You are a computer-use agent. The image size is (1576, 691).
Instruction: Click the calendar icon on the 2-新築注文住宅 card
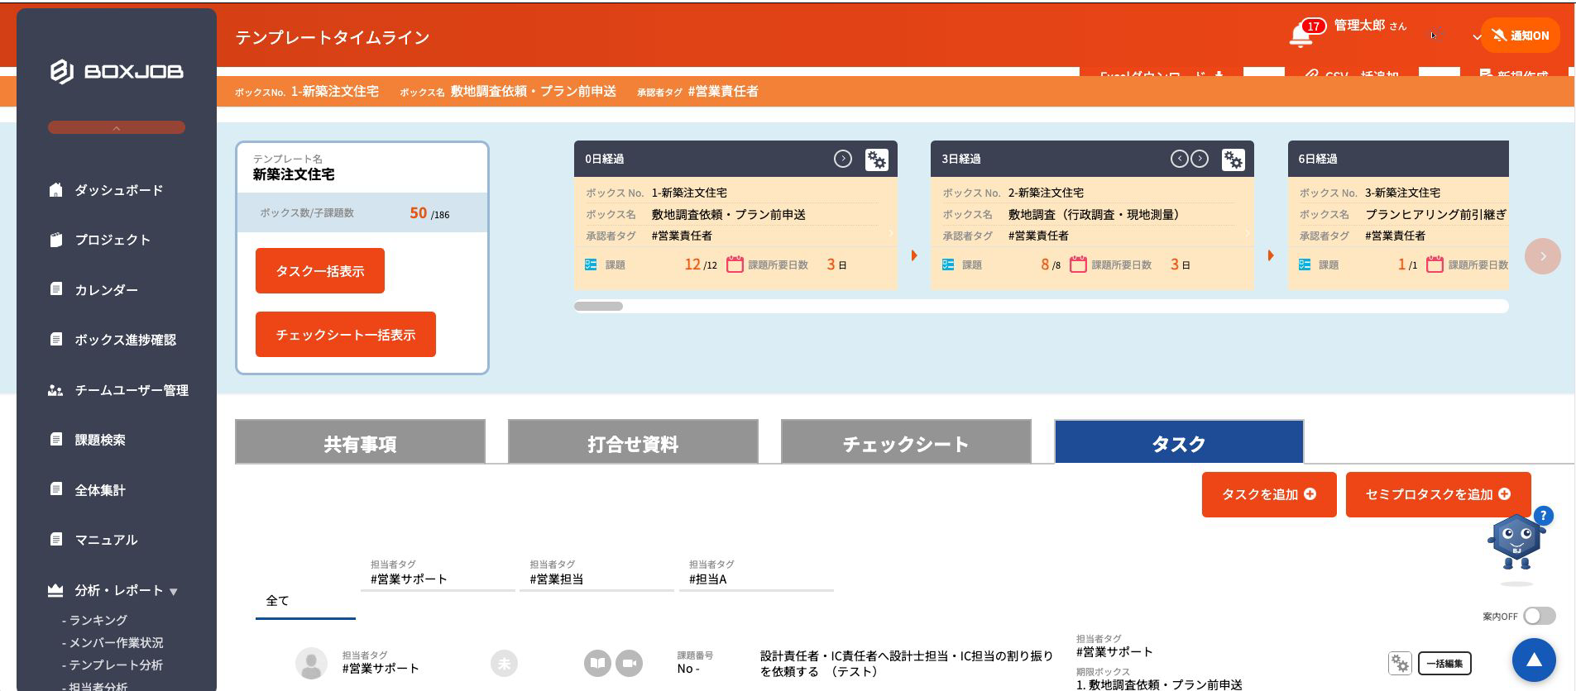(x=1078, y=264)
